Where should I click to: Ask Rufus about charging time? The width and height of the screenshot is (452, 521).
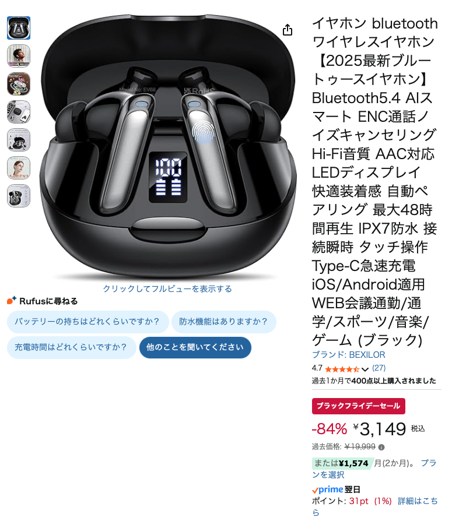pyautogui.click(x=72, y=347)
